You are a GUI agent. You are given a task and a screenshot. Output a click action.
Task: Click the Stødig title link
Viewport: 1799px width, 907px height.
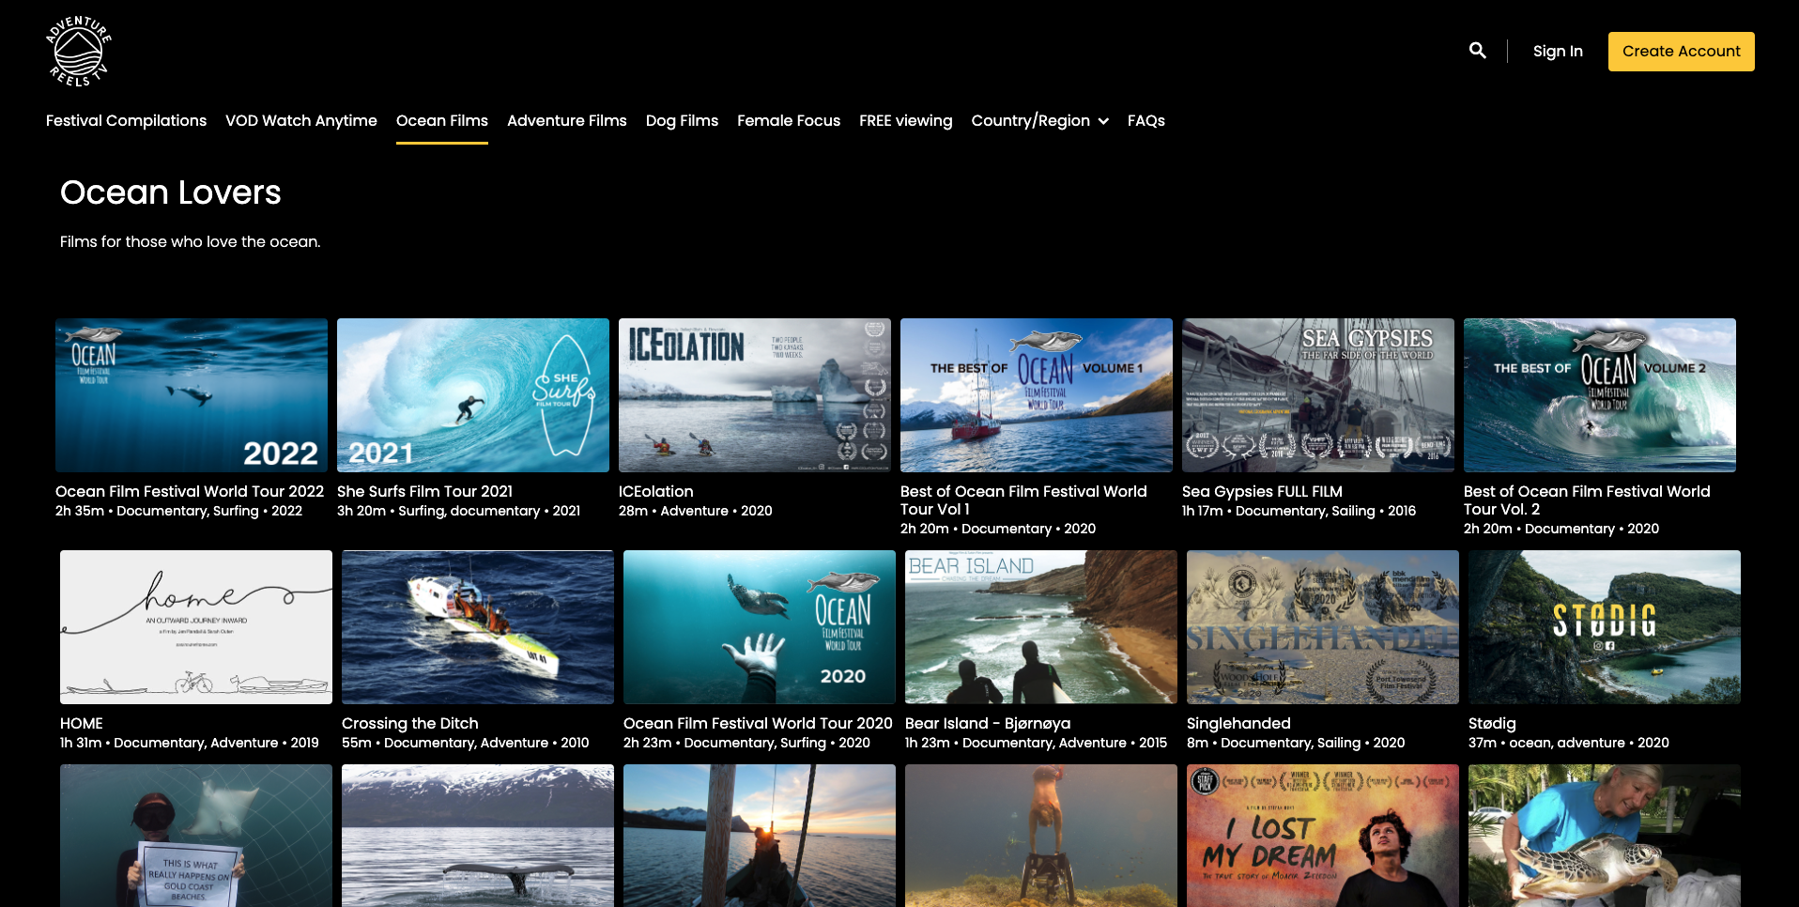[1492, 723]
